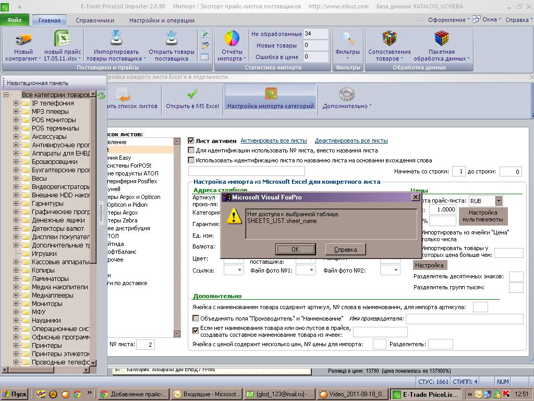This screenshot has width=534, height=401.
Task: Expand the Аксессуары tree node
Action: click(16, 137)
